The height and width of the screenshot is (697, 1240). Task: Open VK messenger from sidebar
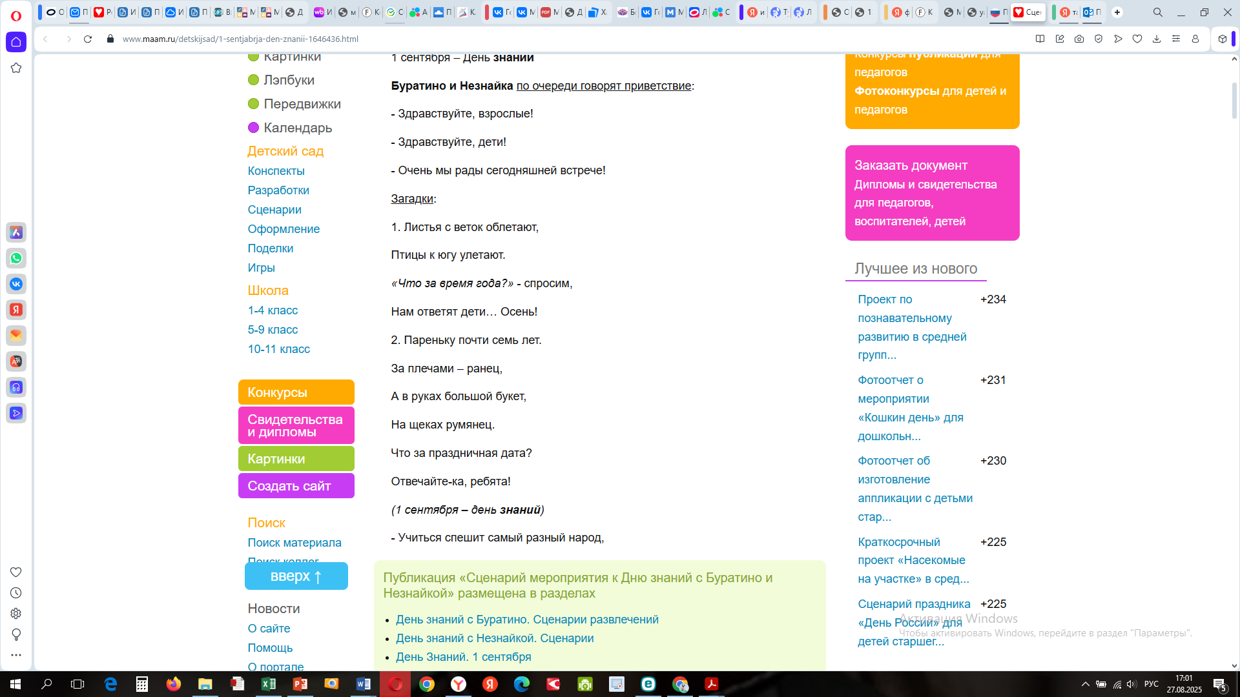[x=16, y=284]
